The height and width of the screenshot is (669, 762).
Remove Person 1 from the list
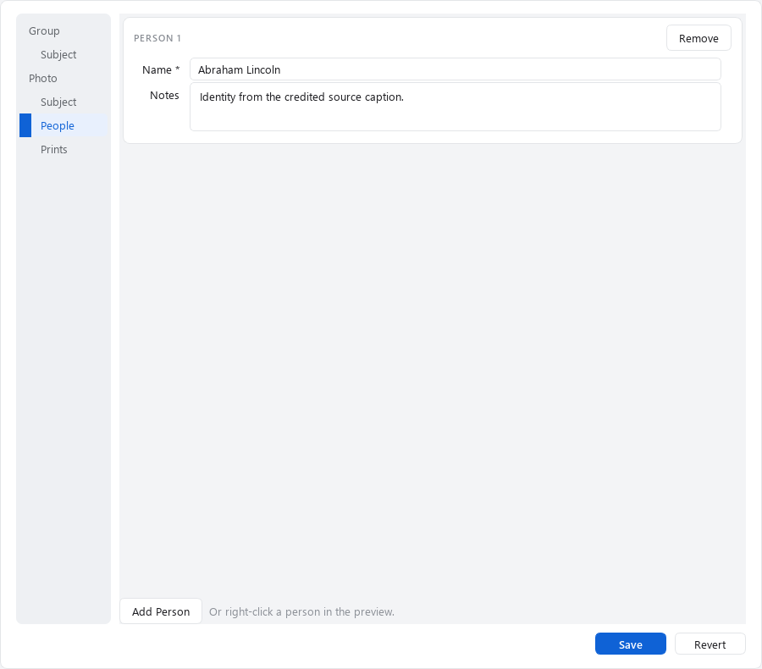pos(698,38)
